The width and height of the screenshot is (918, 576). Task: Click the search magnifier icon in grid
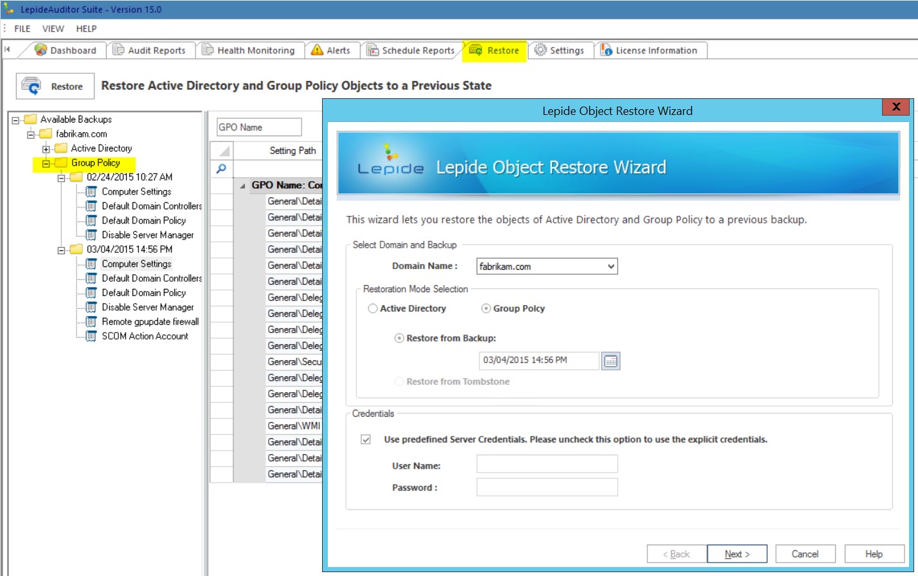(x=221, y=169)
